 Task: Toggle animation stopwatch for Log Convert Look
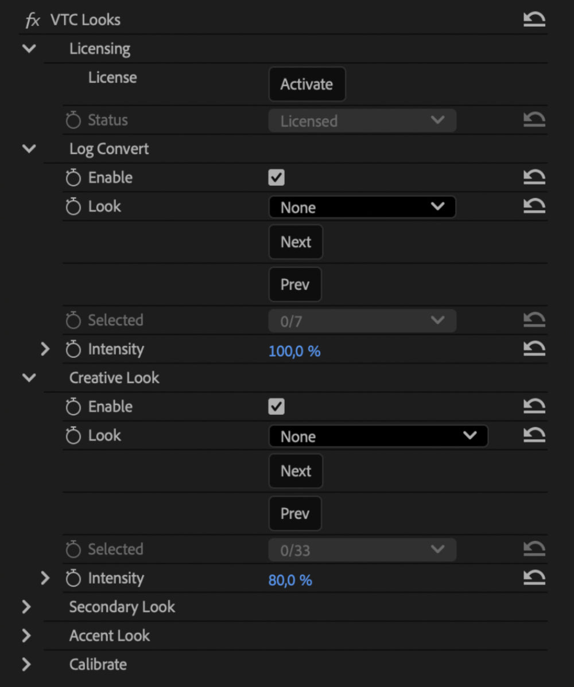click(73, 206)
